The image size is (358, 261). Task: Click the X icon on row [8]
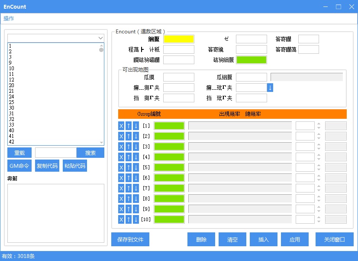pos(121,199)
